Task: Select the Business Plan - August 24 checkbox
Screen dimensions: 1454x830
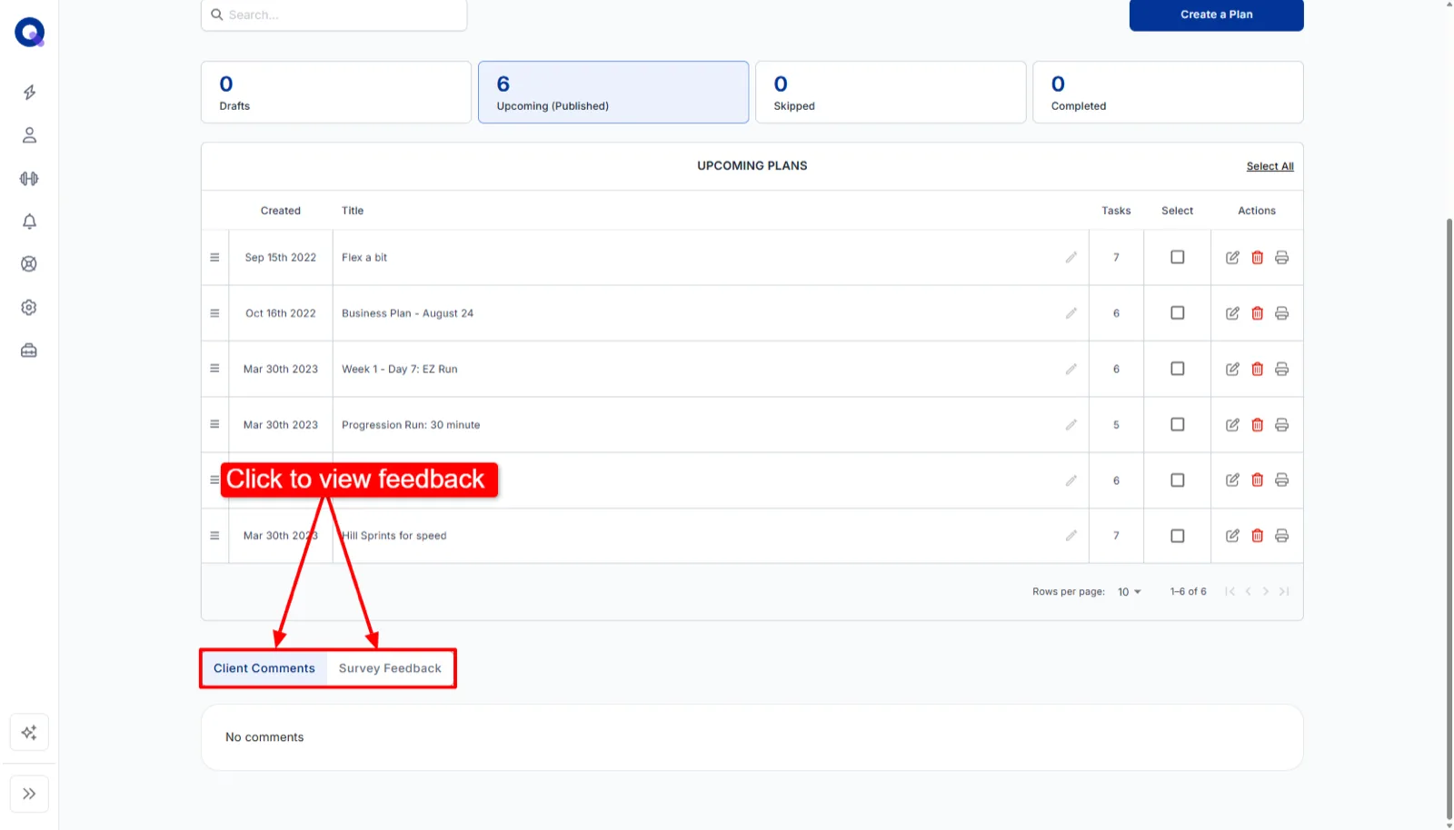Action: (1178, 312)
